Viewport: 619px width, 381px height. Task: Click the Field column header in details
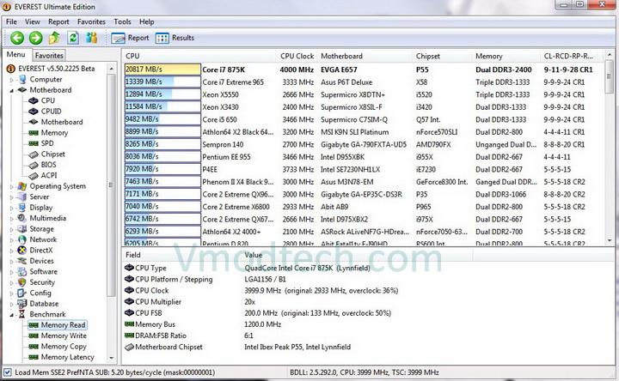click(181, 255)
